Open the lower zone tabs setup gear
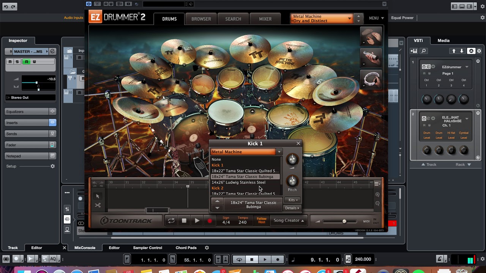Screen dimensions: 486x273 click(207, 248)
